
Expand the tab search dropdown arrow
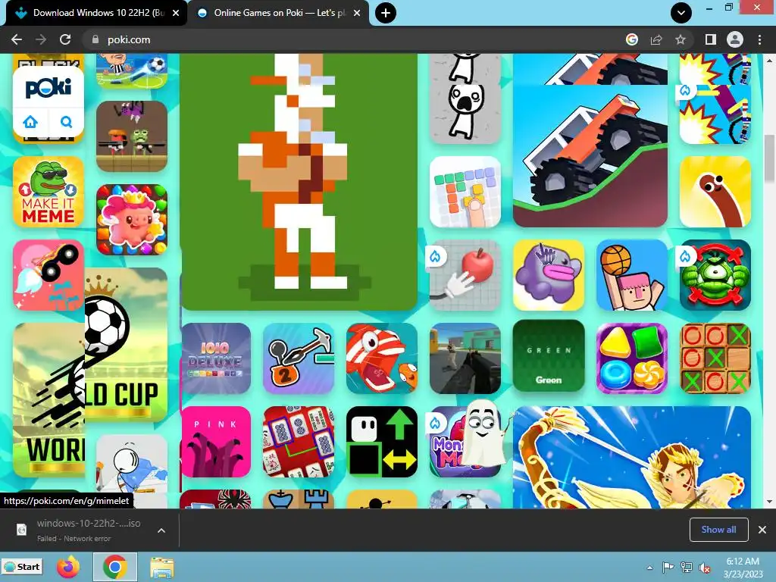[681, 13]
